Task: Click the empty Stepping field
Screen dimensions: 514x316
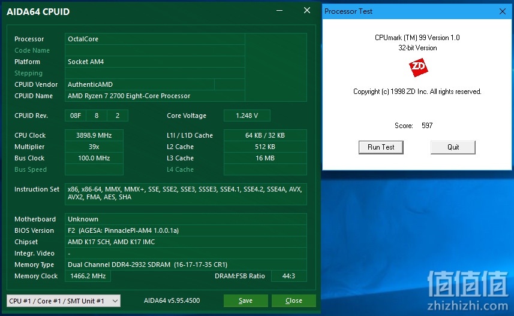Action: pos(155,73)
